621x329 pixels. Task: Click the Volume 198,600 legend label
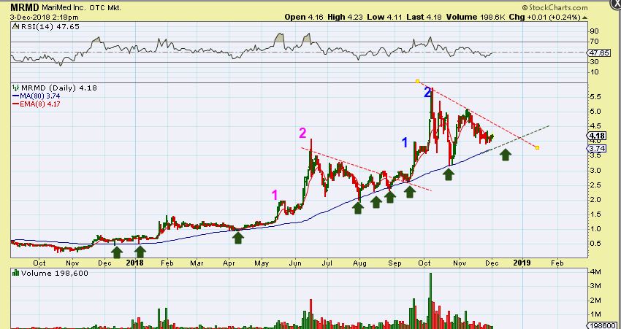coord(55,274)
